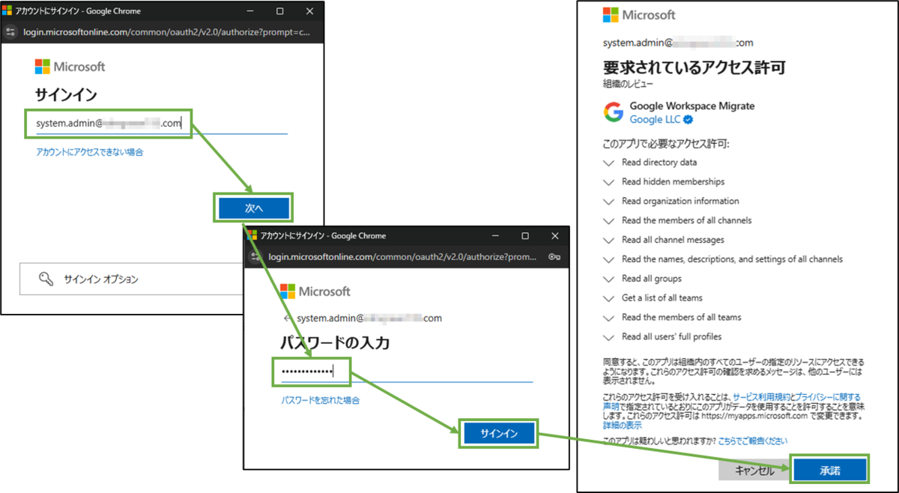This screenshot has width=899, height=493.
Task: Click Microsoft logo in consent page
Action: click(639, 15)
